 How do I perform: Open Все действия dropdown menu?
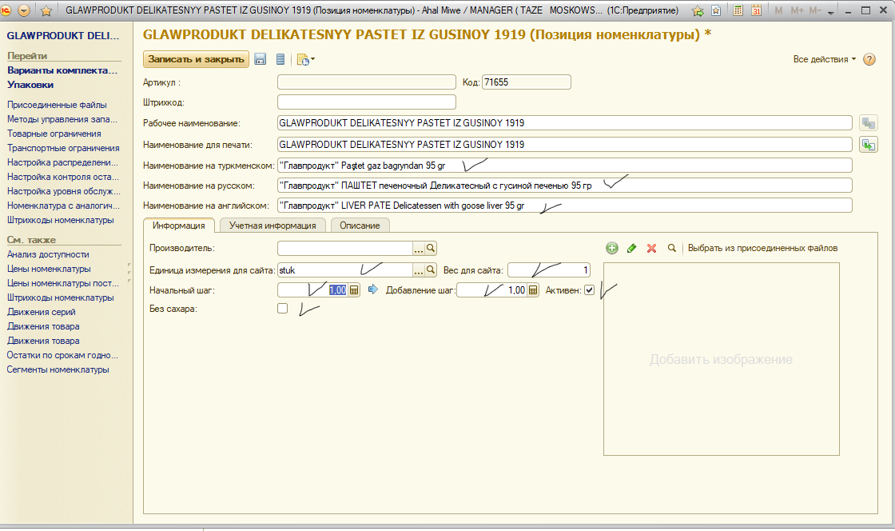pyautogui.click(x=824, y=60)
